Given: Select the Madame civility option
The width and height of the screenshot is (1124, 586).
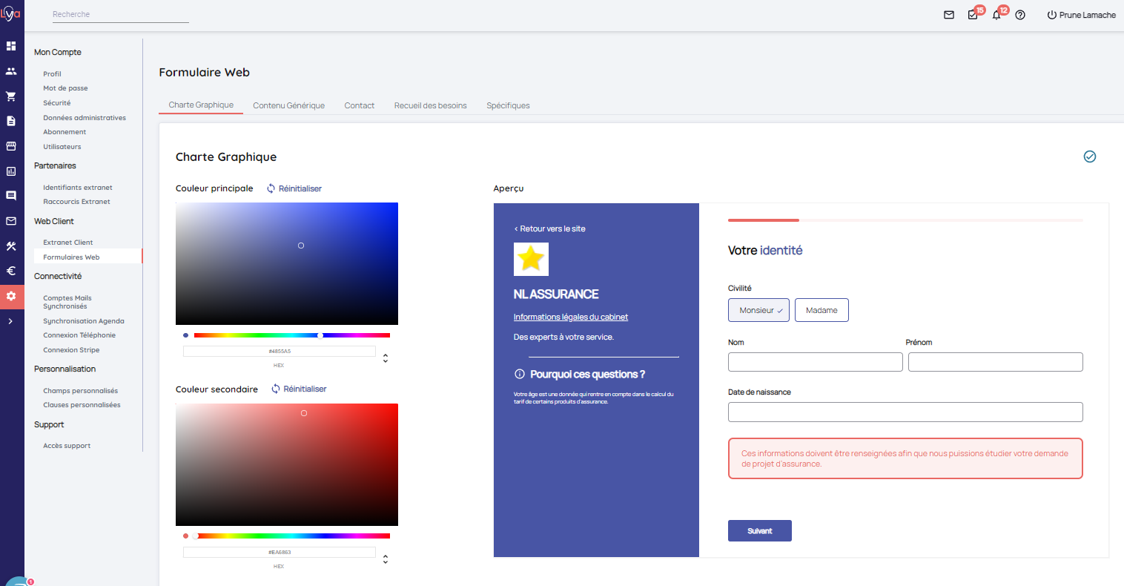Looking at the screenshot, I should coord(821,310).
